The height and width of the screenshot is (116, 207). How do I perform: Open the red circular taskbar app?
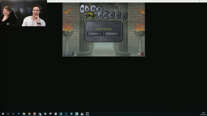(x=35, y=114)
